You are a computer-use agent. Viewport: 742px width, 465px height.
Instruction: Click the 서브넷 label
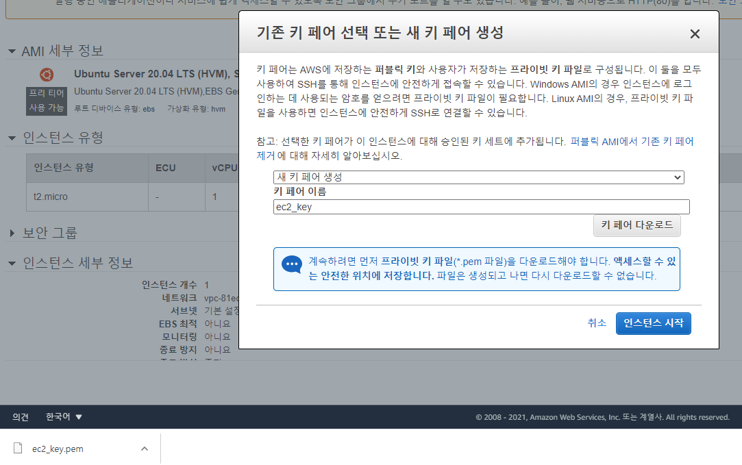(x=184, y=311)
